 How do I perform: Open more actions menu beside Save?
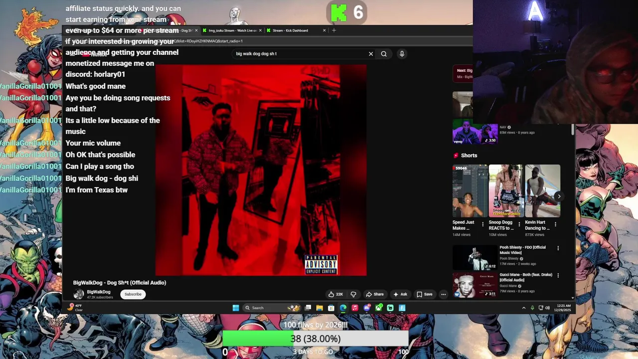(443, 294)
